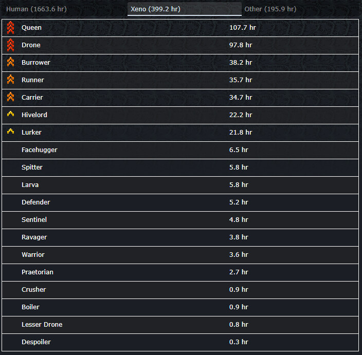The height and width of the screenshot is (355, 362).
Task: Select the Praetorian row
Action: click(38, 272)
